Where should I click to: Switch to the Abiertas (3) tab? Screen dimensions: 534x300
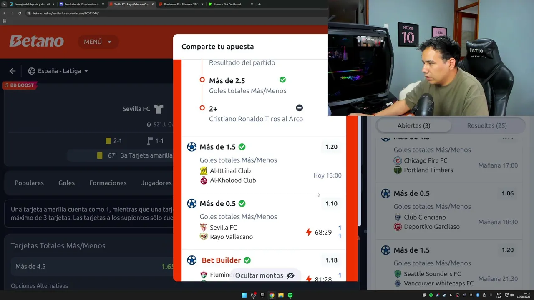[x=414, y=125]
